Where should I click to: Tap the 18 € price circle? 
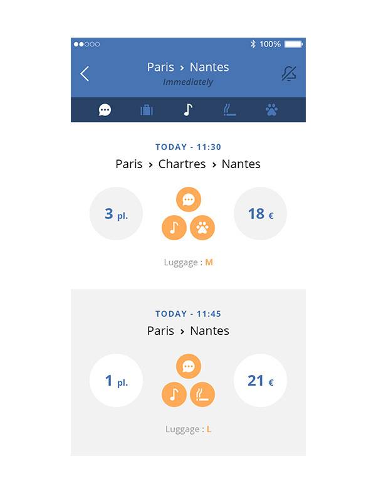tap(260, 214)
